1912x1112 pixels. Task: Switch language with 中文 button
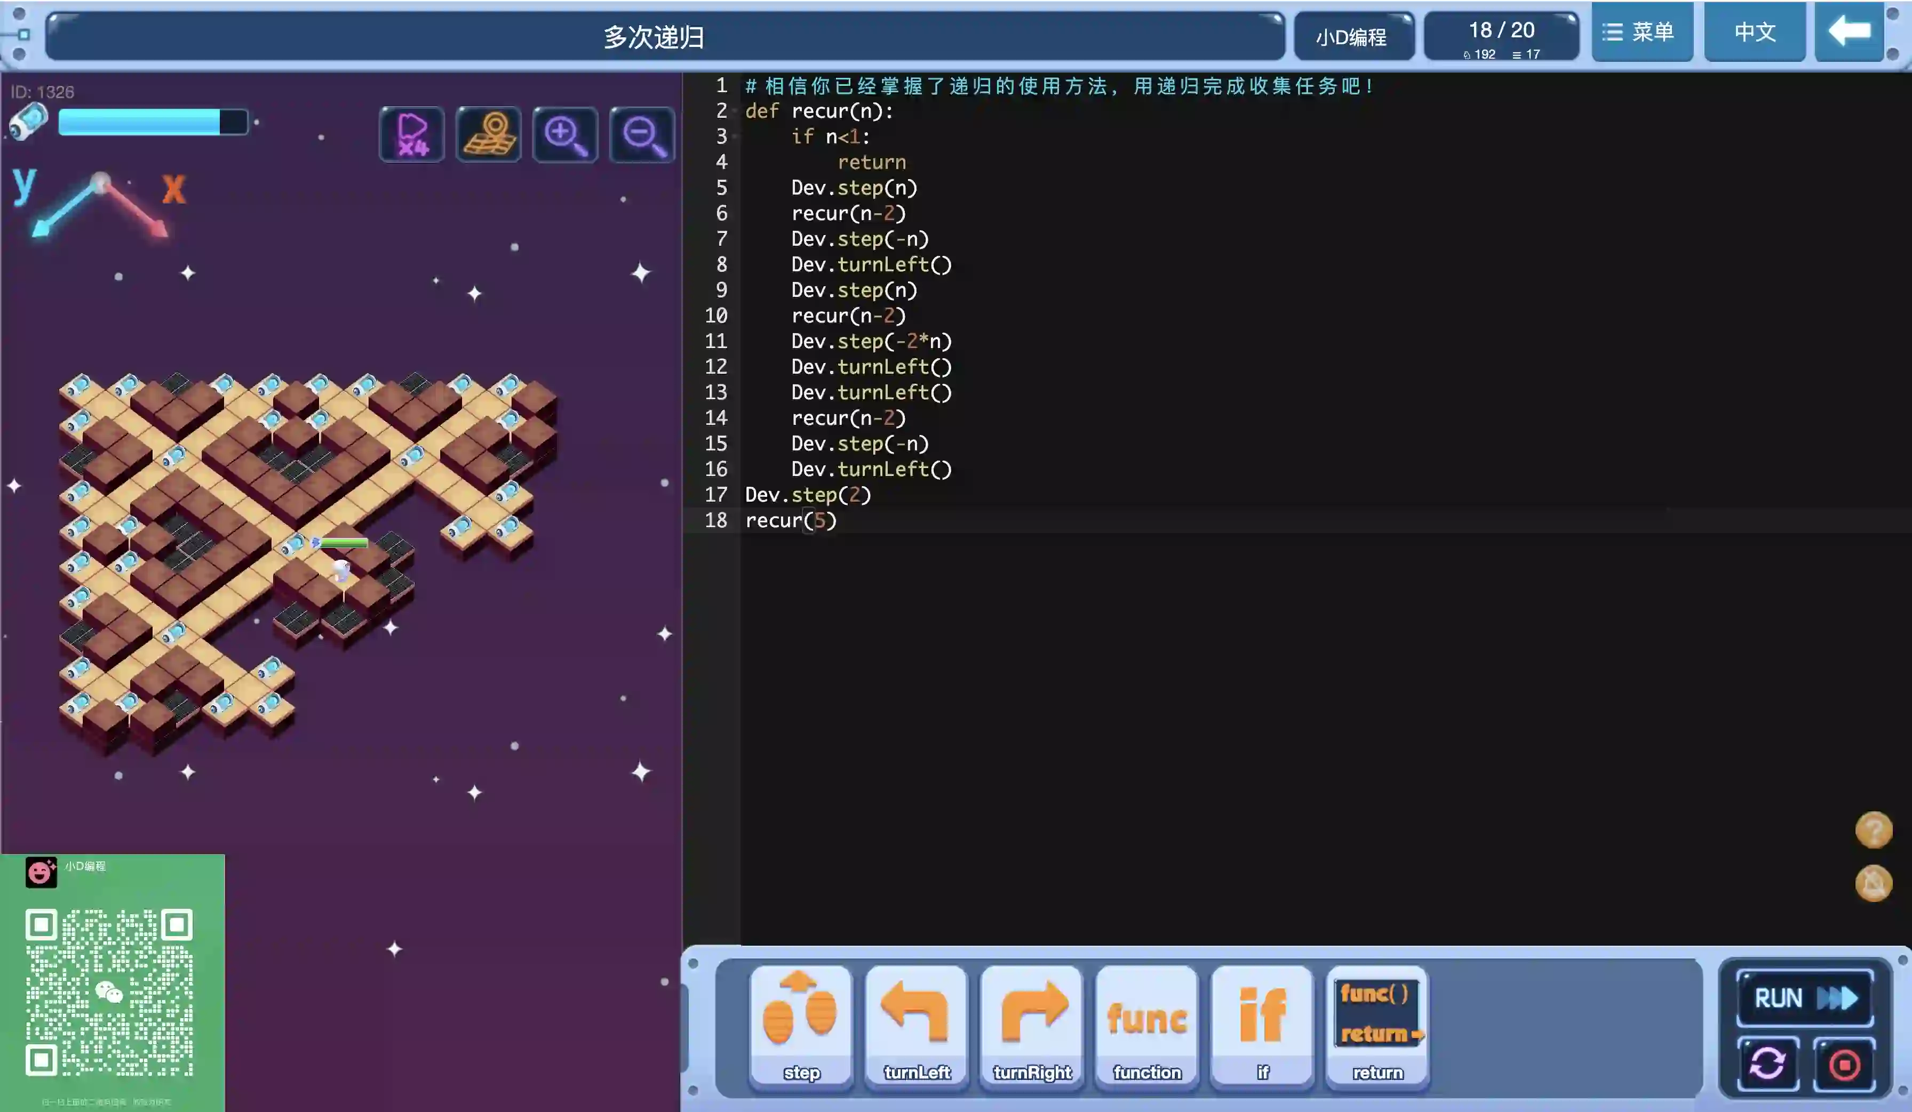[x=1754, y=32]
